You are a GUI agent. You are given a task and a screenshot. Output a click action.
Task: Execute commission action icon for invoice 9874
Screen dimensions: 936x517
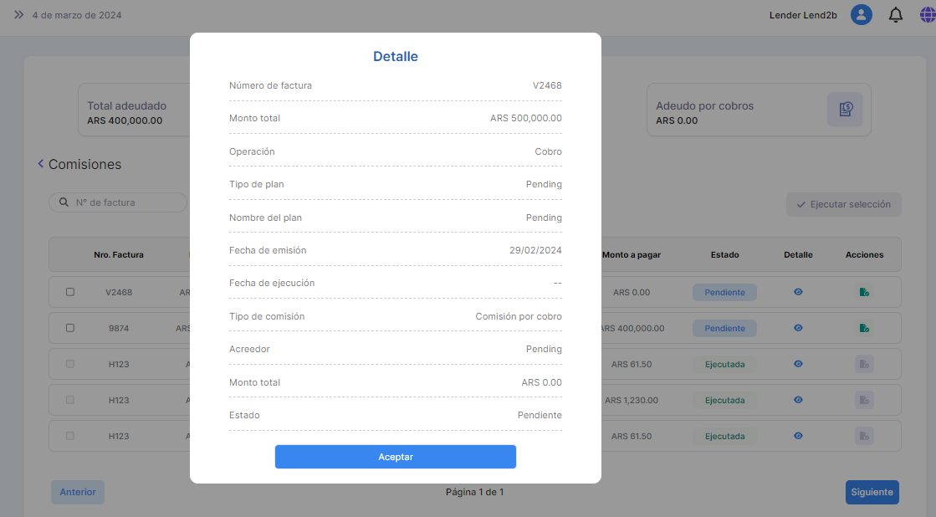(864, 328)
